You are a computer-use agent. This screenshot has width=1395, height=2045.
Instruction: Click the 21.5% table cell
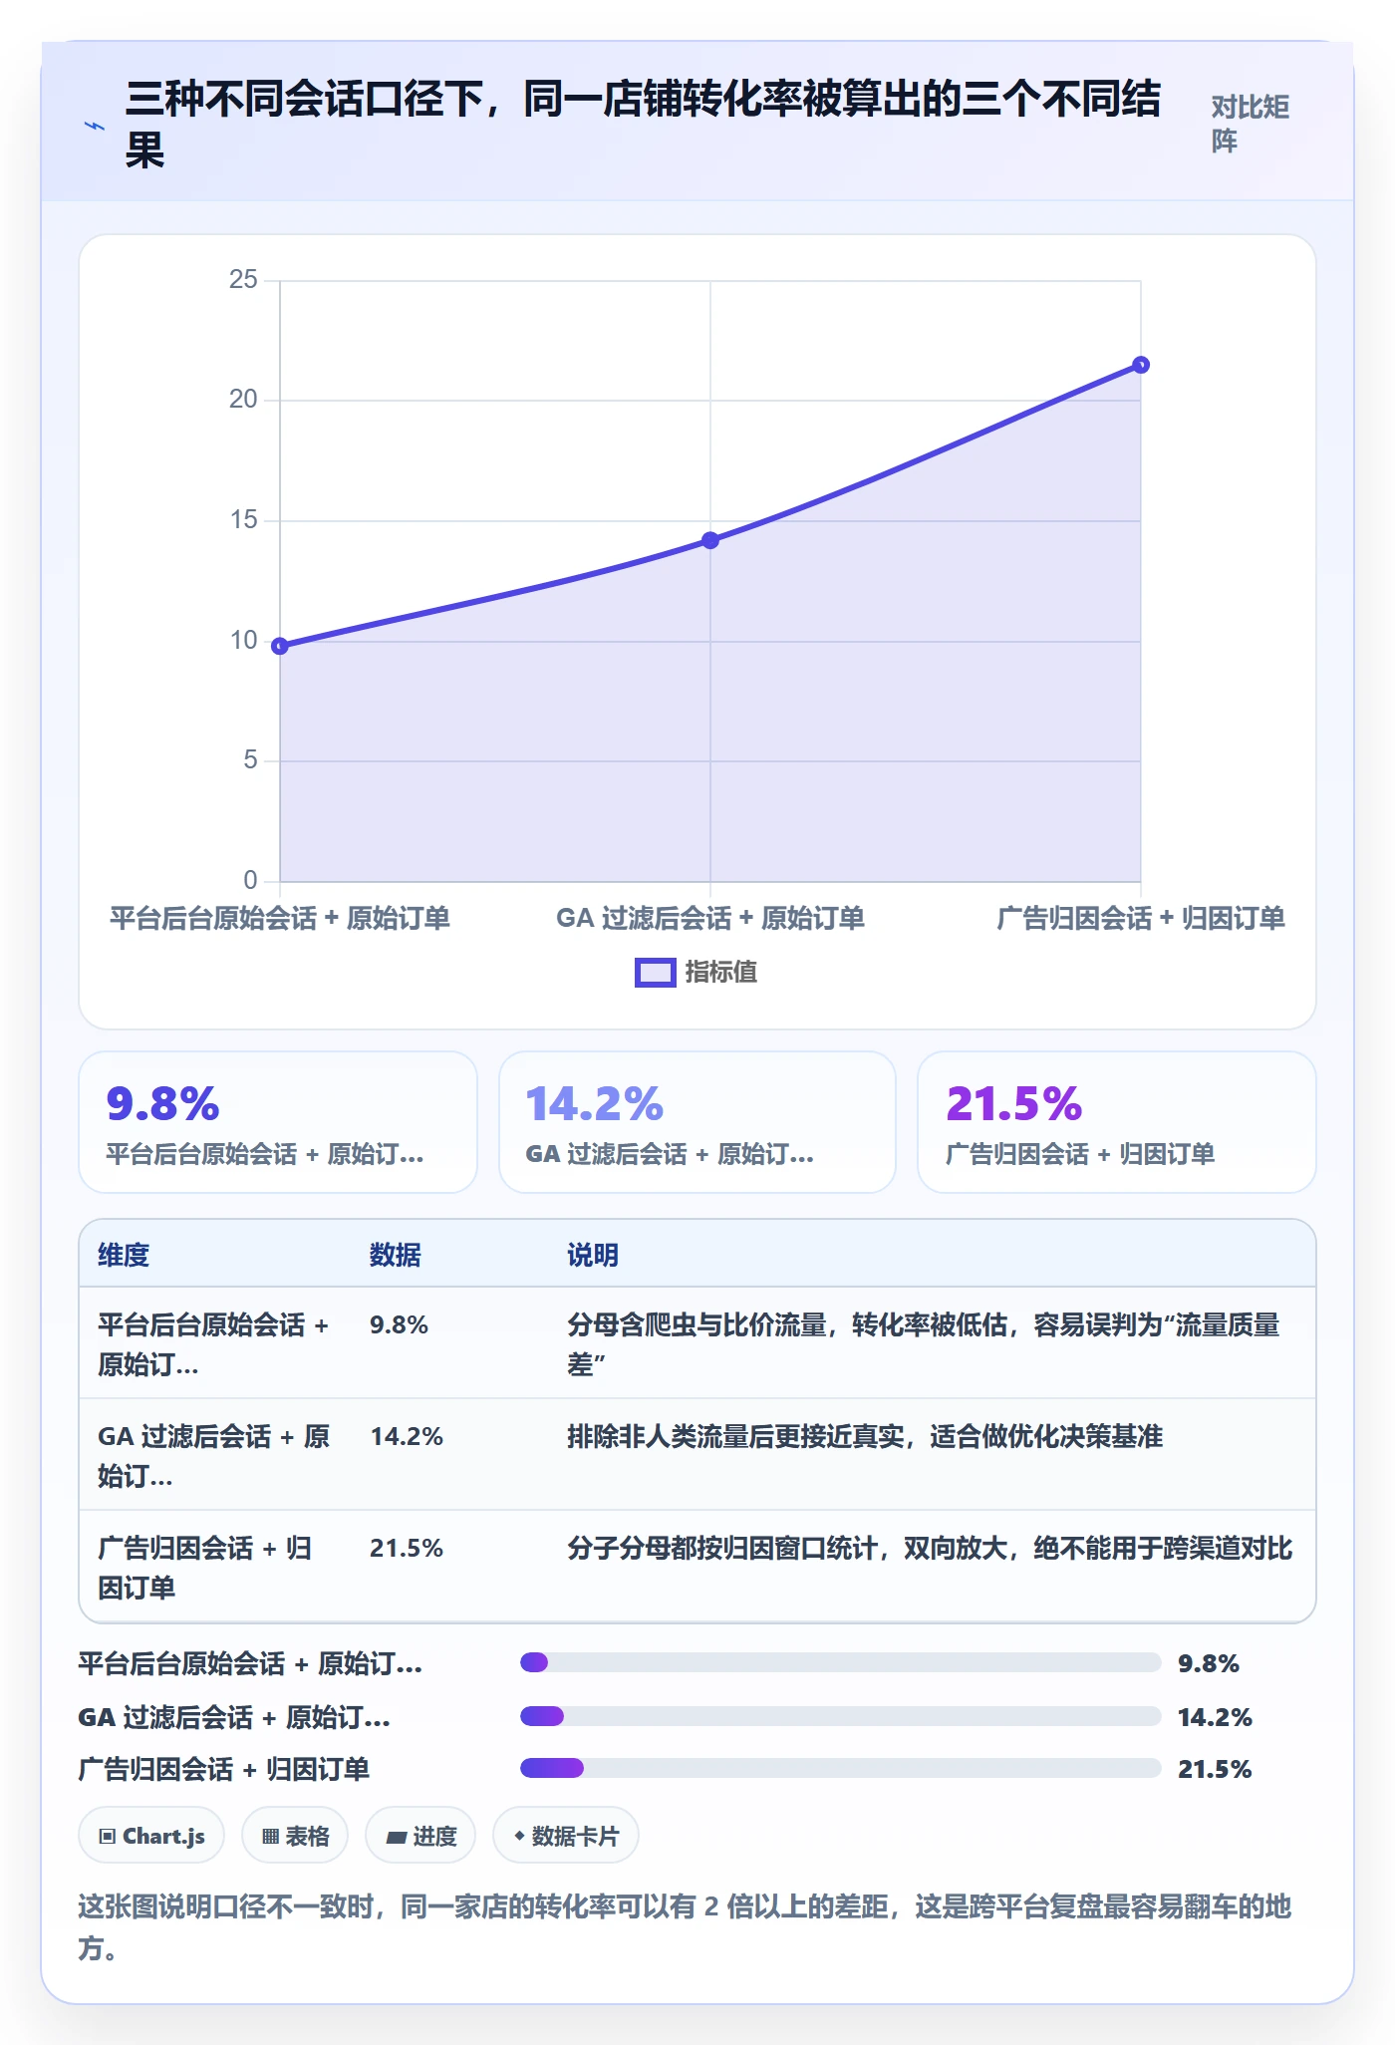point(407,1548)
